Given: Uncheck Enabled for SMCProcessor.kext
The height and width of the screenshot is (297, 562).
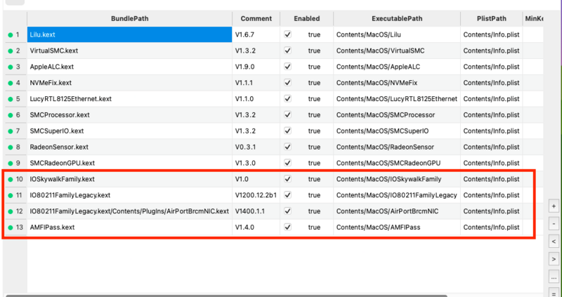Looking at the screenshot, I should [x=287, y=115].
